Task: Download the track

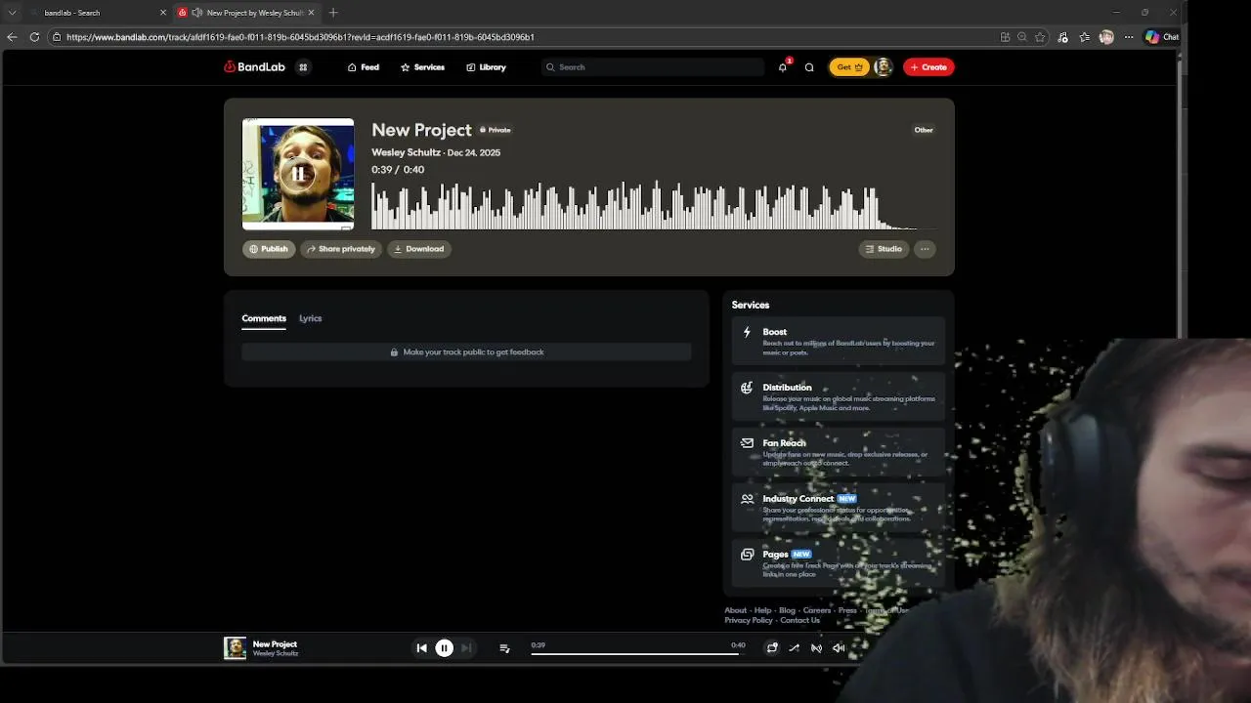Action: pyautogui.click(x=418, y=249)
